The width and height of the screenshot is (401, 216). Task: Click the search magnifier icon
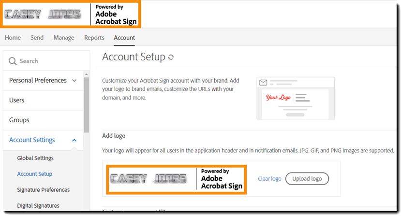point(12,61)
